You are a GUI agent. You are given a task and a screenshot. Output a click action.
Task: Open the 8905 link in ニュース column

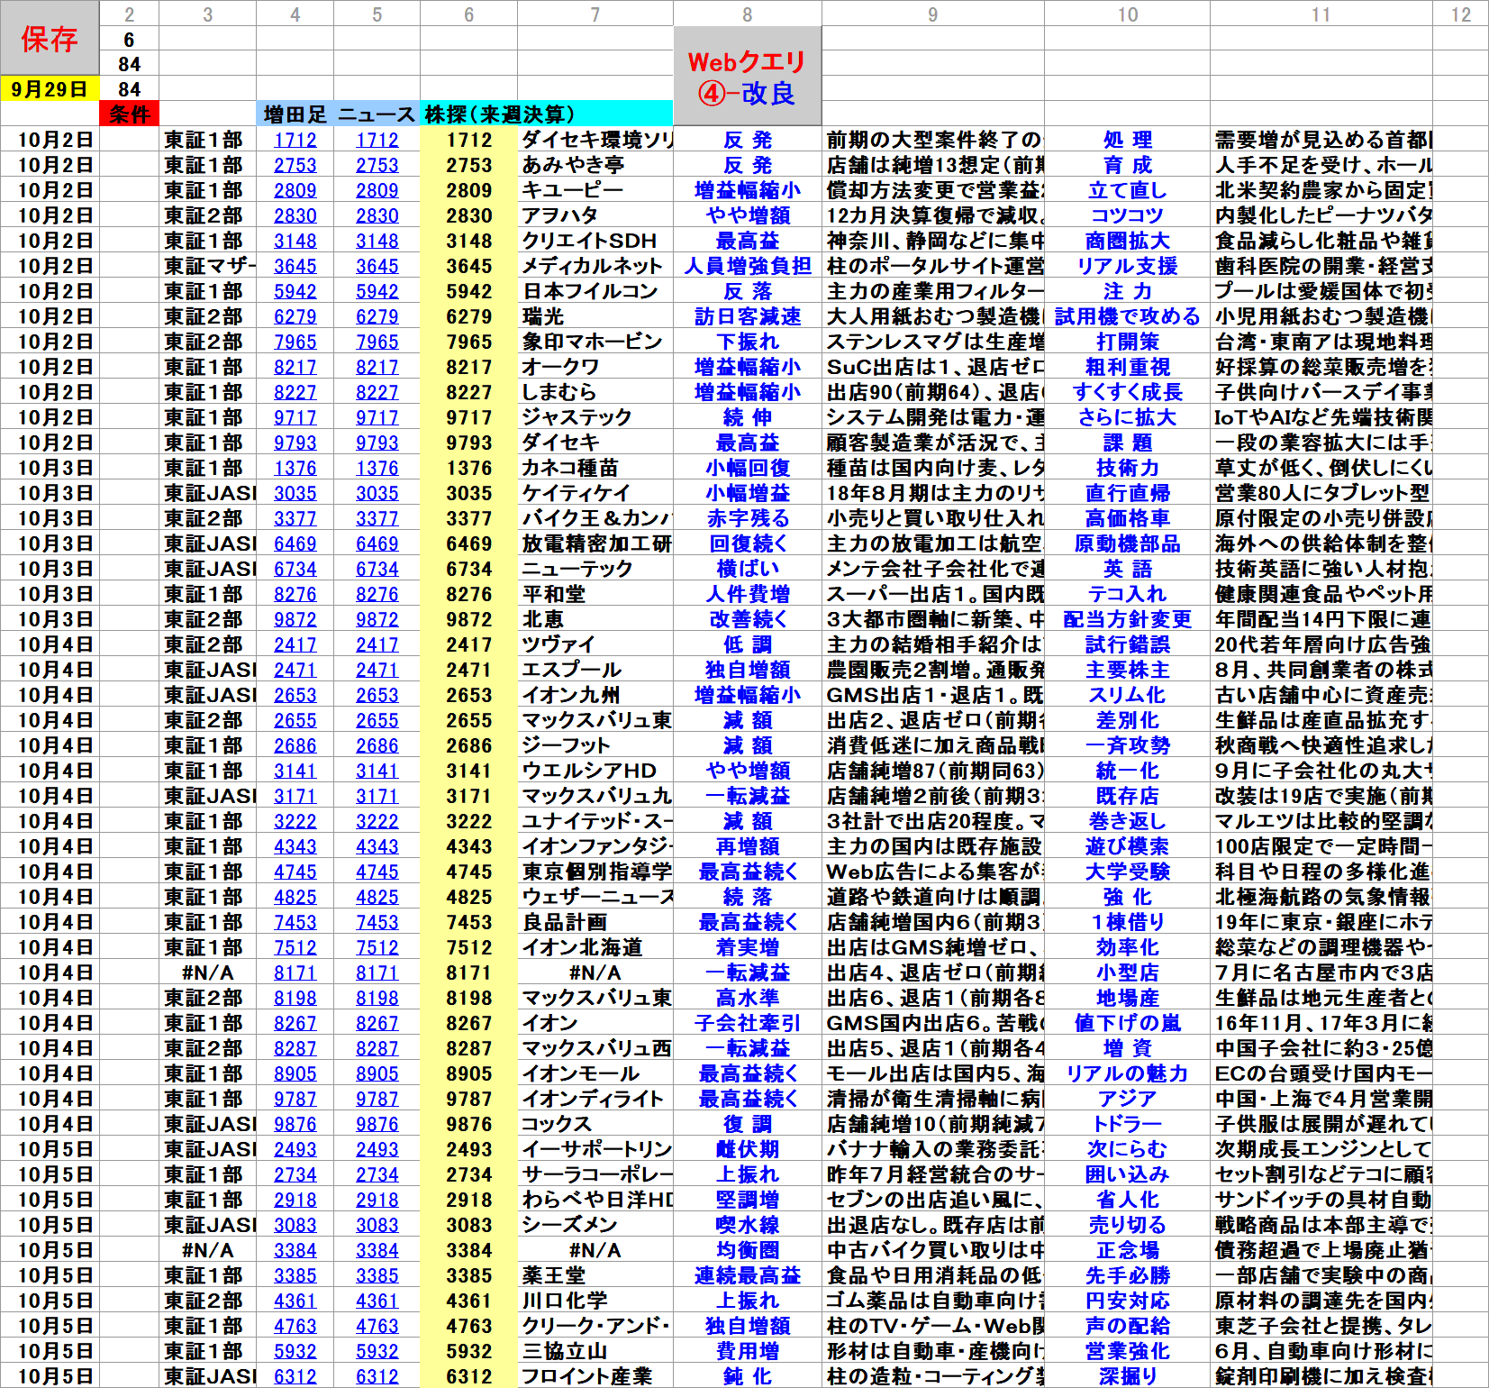click(x=377, y=1073)
